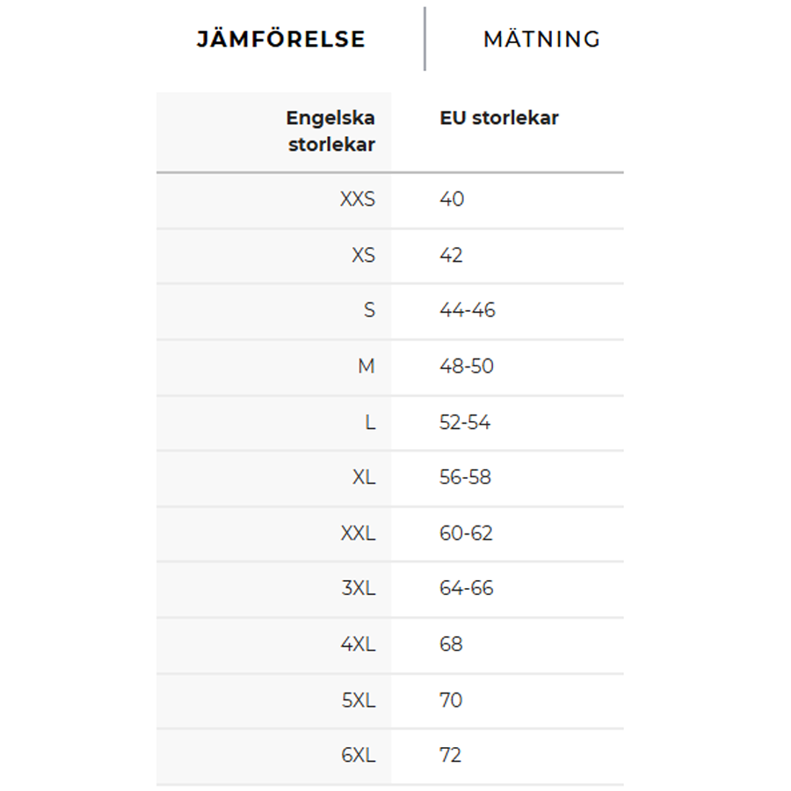The image size is (791, 791).
Task: Click the Engelska storlekar column header
Action: coord(330,131)
